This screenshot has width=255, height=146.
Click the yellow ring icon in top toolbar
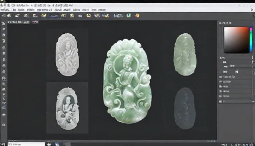coord(88,16)
